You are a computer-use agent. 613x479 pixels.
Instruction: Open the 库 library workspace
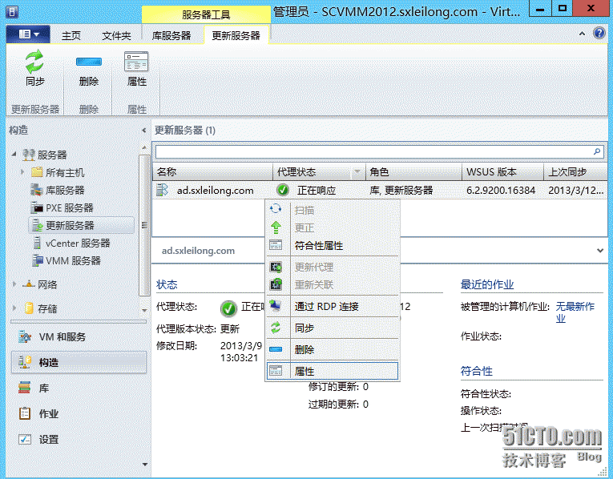[x=79, y=388]
